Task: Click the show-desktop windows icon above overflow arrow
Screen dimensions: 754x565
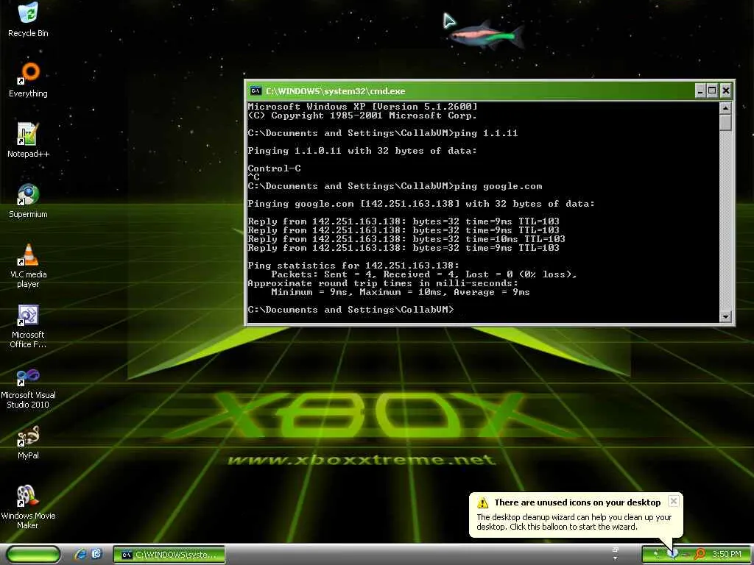Action: pos(615,549)
